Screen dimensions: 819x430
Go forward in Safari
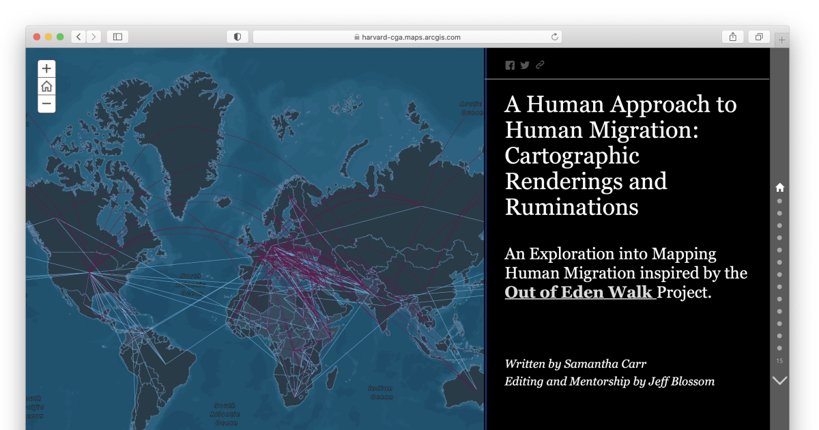(x=94, y=37)
